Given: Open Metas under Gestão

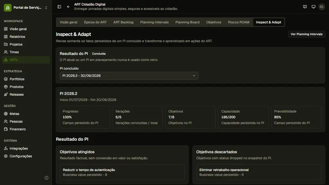Looking at the screenshot, I should click(x=26, y=114).
